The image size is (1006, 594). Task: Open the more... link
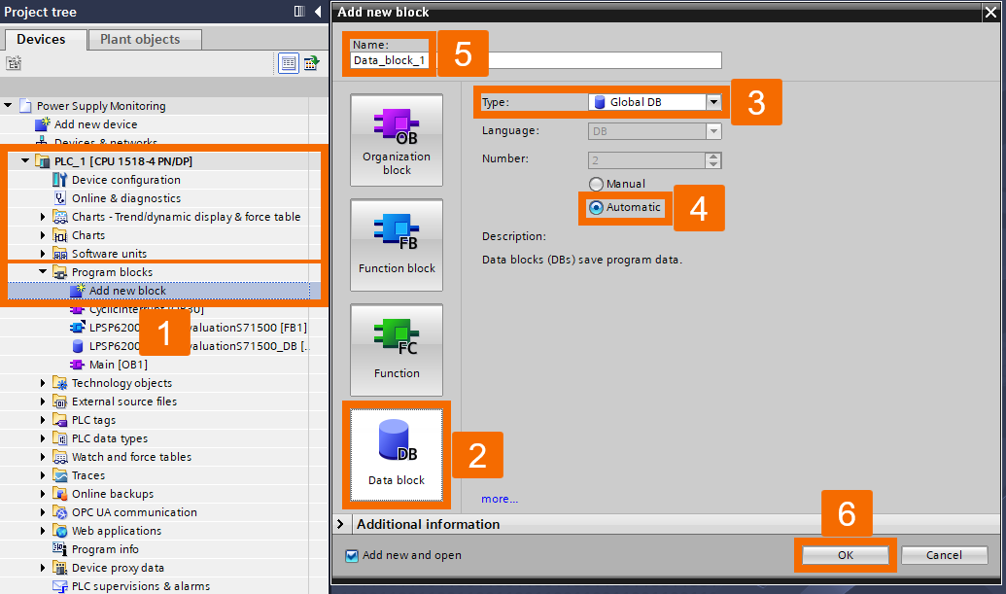(x=500, y=499)
